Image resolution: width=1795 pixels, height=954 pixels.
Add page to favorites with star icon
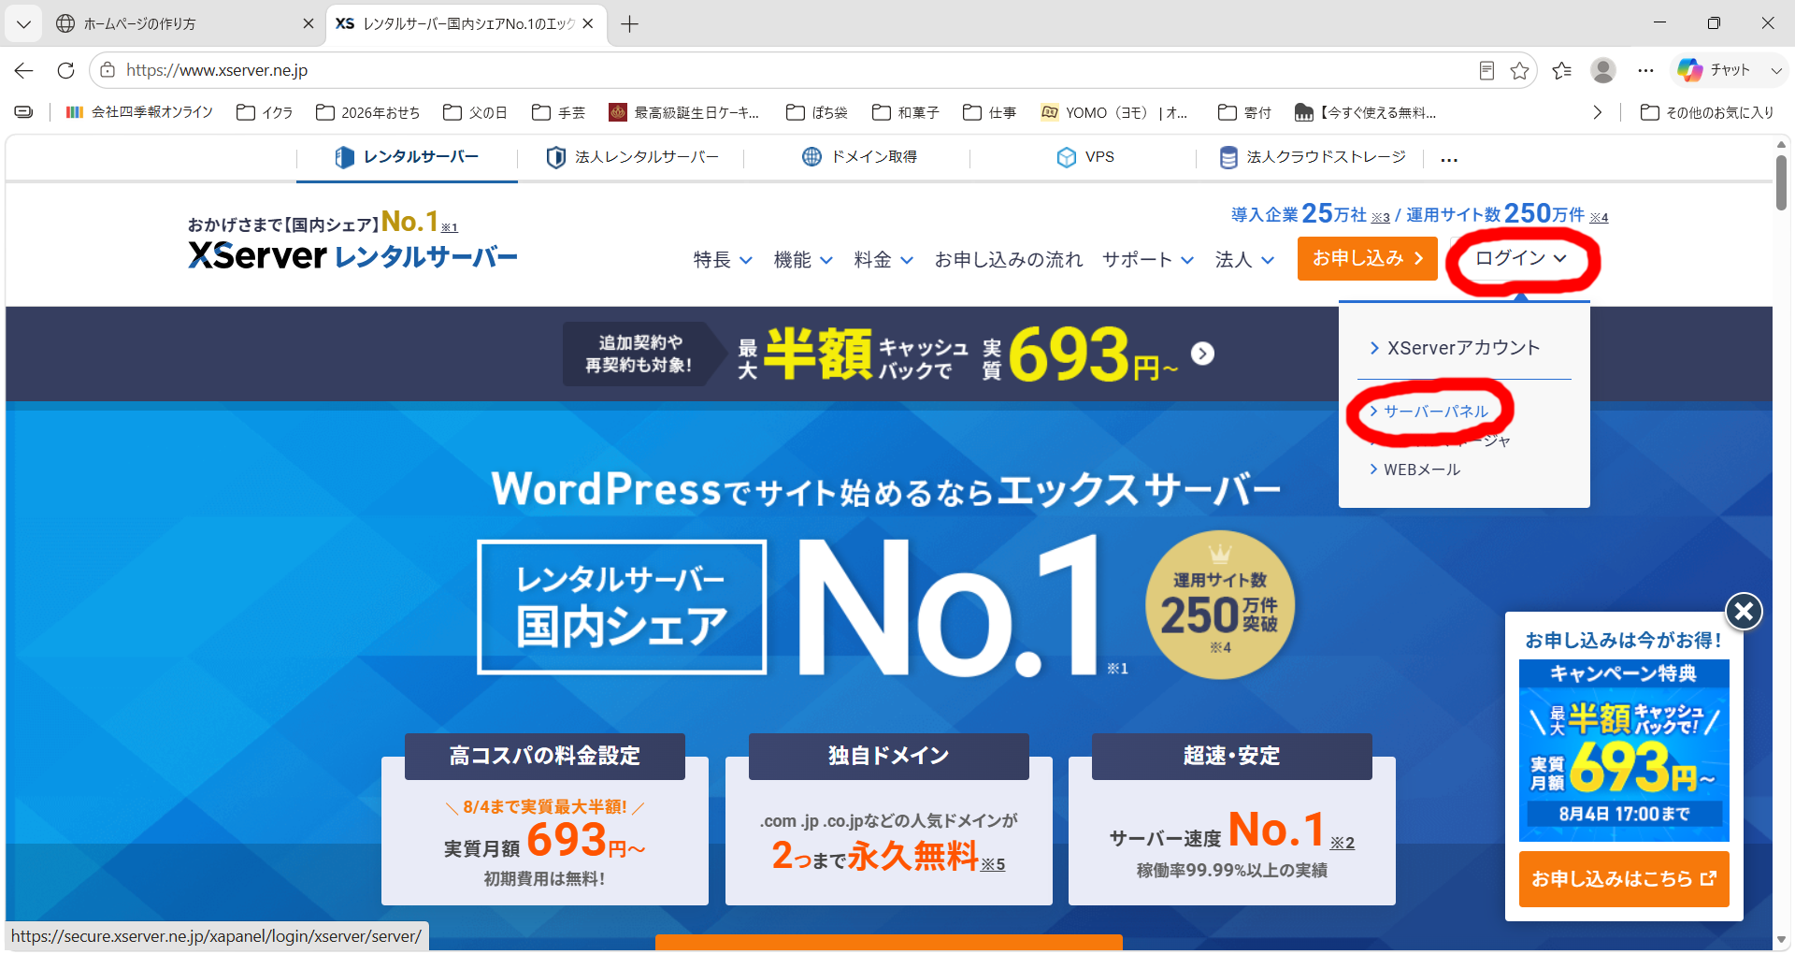[1519, 70]
